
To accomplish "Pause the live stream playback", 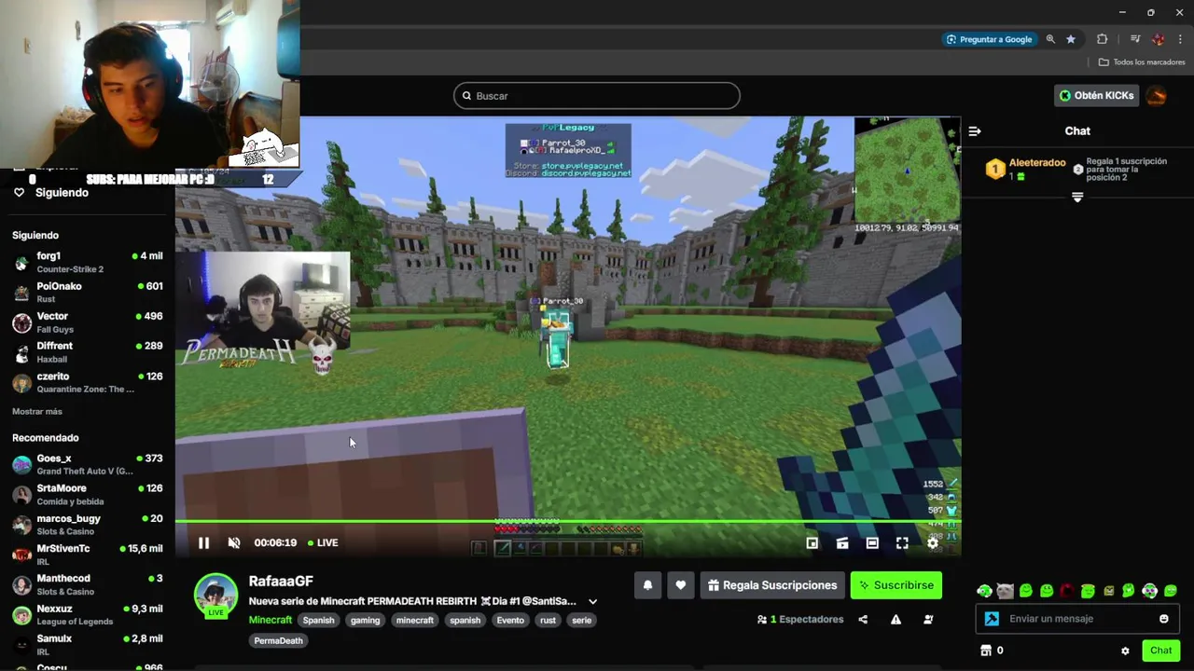I will pos(203,542).
